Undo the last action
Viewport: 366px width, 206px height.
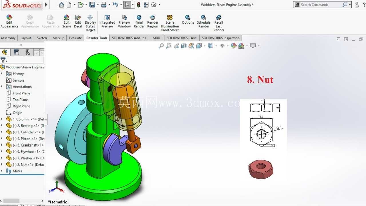[x=115, y=5]
